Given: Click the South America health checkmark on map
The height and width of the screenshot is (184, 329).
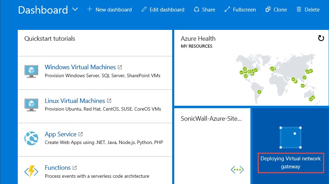Looking at the screenshot, I should 259,92.
